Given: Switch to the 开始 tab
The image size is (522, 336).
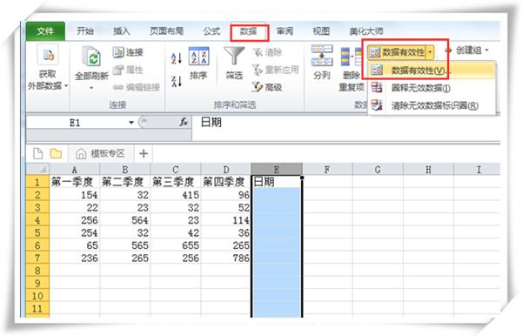Looking at the screenshot, I should 85,31.
